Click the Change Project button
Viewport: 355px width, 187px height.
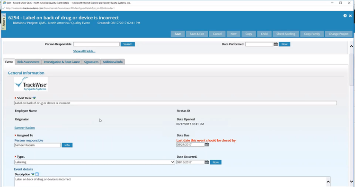338,34
